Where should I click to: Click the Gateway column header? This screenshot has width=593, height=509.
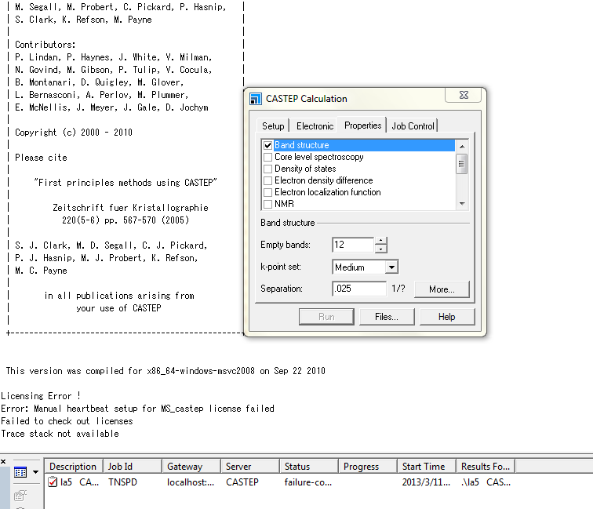click(191, 467)
